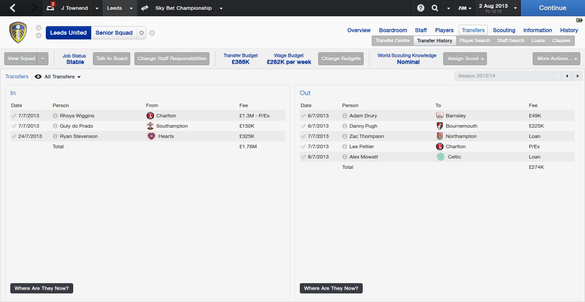The image size is (585, 302).
Task: Open the Player Search sub-tab
Action: click(475, 41)
